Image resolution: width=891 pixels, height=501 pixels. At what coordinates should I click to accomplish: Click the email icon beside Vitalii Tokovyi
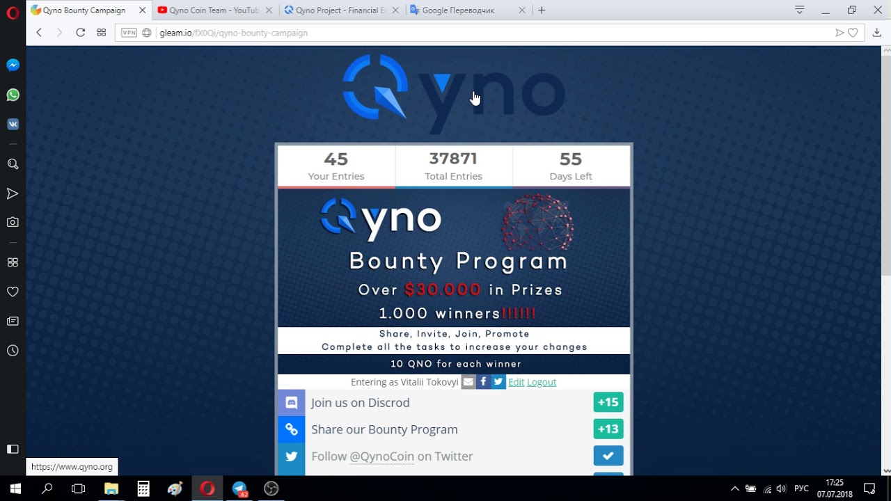pyautogui.click(x=468, y=381)
